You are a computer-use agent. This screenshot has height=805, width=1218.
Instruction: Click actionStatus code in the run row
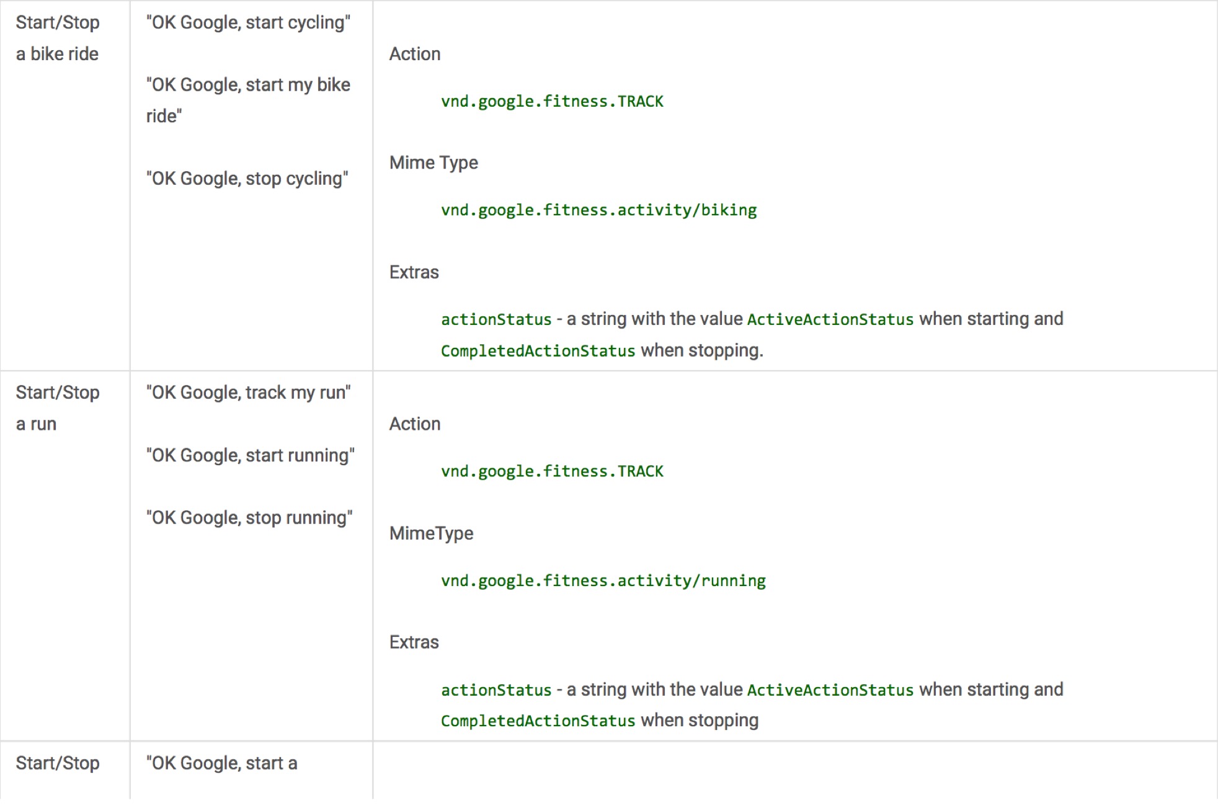tap(496, 690)
